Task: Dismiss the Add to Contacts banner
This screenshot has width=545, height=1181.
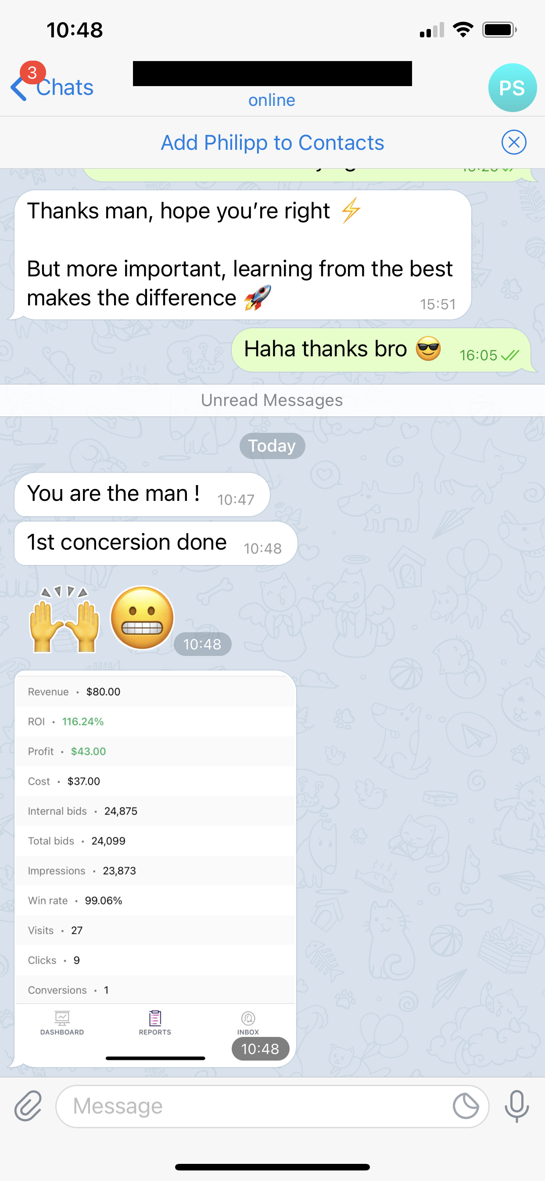Action: click(513, 142)
